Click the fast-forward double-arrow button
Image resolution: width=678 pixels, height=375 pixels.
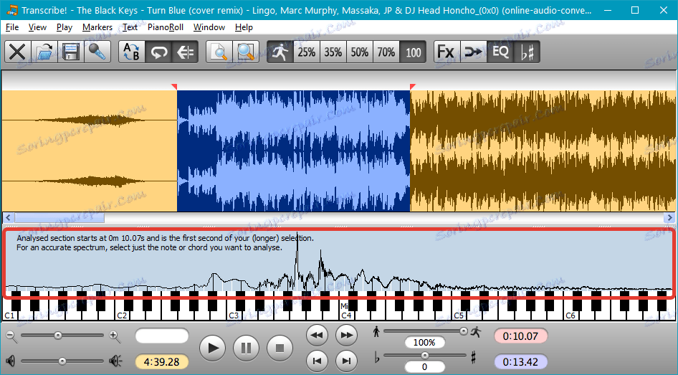coord(346,335)
